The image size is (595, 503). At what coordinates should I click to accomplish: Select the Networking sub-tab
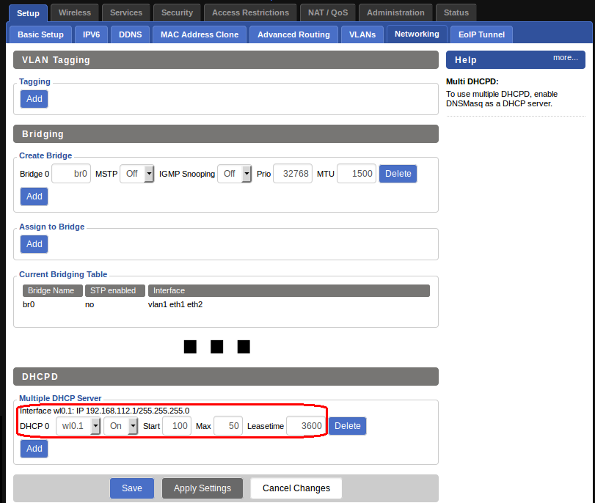[x=417, y=34]
